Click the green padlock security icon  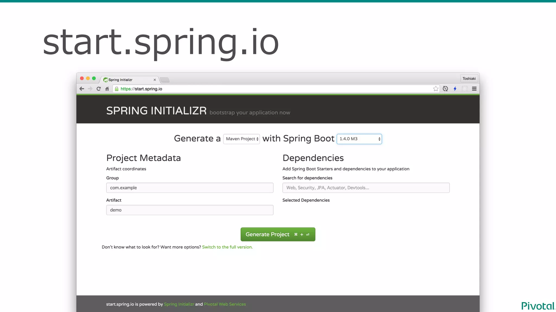[x=117, y=89]
